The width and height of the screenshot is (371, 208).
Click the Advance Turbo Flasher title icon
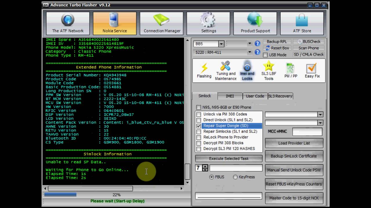[x=46, y=5]
